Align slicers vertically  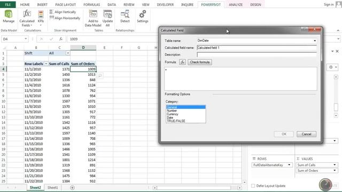point(63,12)
